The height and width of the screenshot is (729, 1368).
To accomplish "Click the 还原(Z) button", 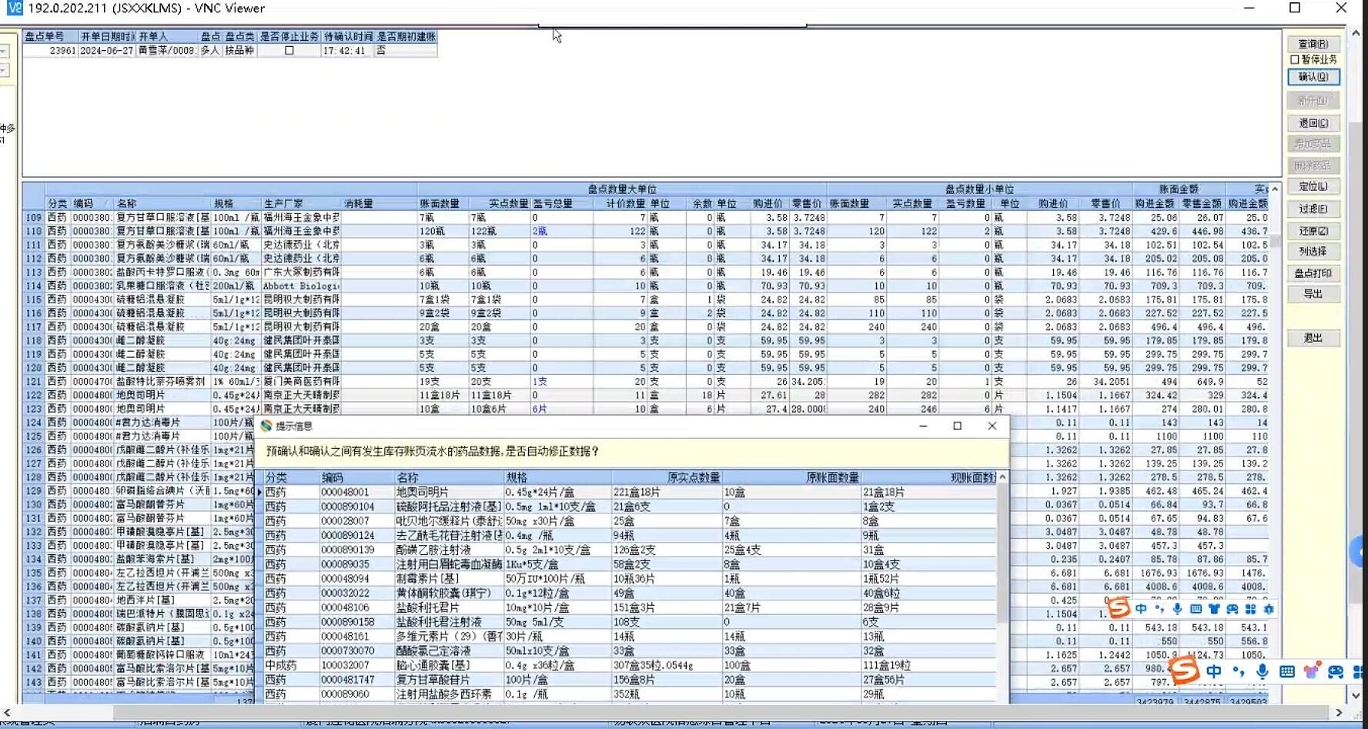I will [x=1313, y=231].
